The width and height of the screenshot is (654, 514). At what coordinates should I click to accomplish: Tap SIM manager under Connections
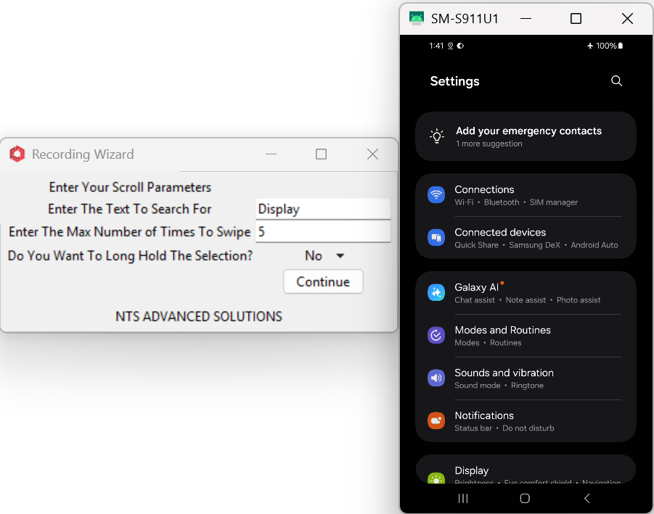click(553, 202)
